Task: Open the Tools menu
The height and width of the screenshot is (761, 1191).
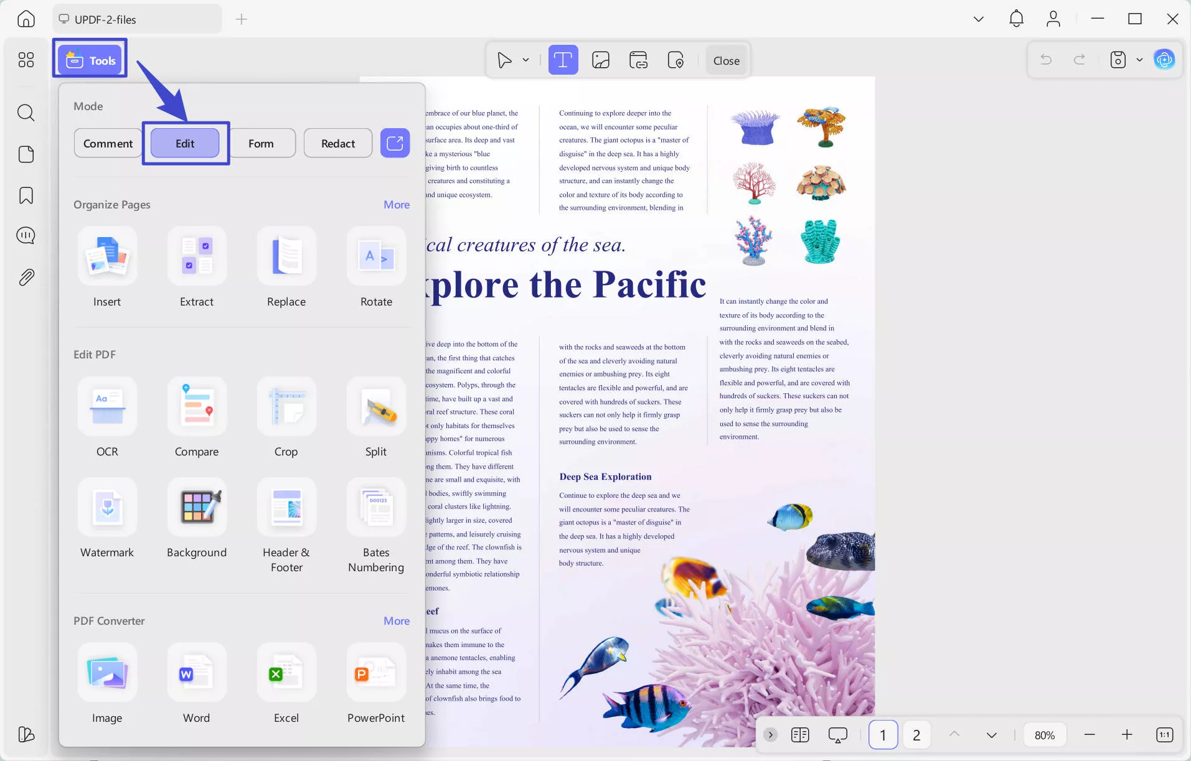Action: (91, 60)
